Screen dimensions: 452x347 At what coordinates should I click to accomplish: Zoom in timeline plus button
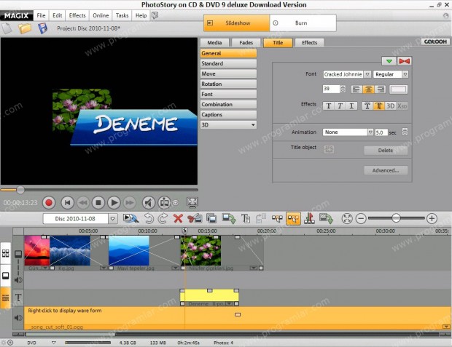pos(432,219)
